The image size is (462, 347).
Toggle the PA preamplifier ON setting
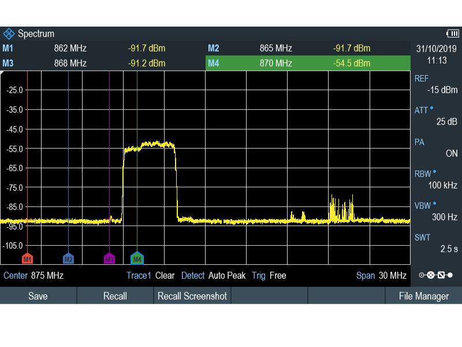(436, 147)
